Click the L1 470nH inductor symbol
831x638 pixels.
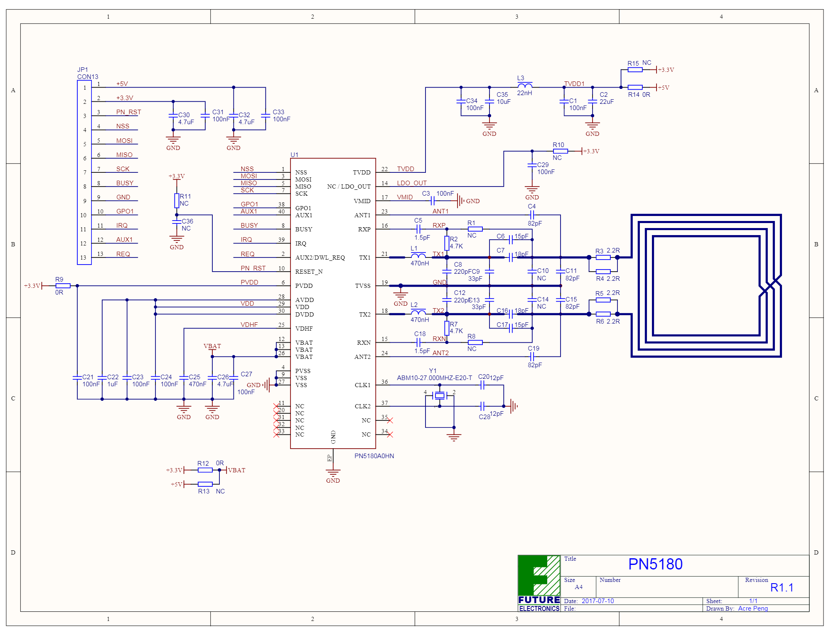coord(418,256)
